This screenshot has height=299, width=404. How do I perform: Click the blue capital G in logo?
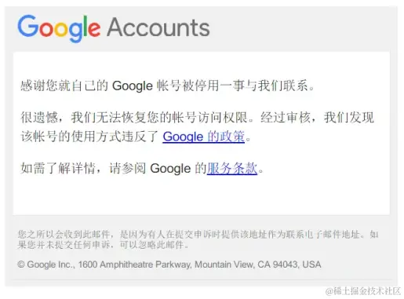coord(28,26)
